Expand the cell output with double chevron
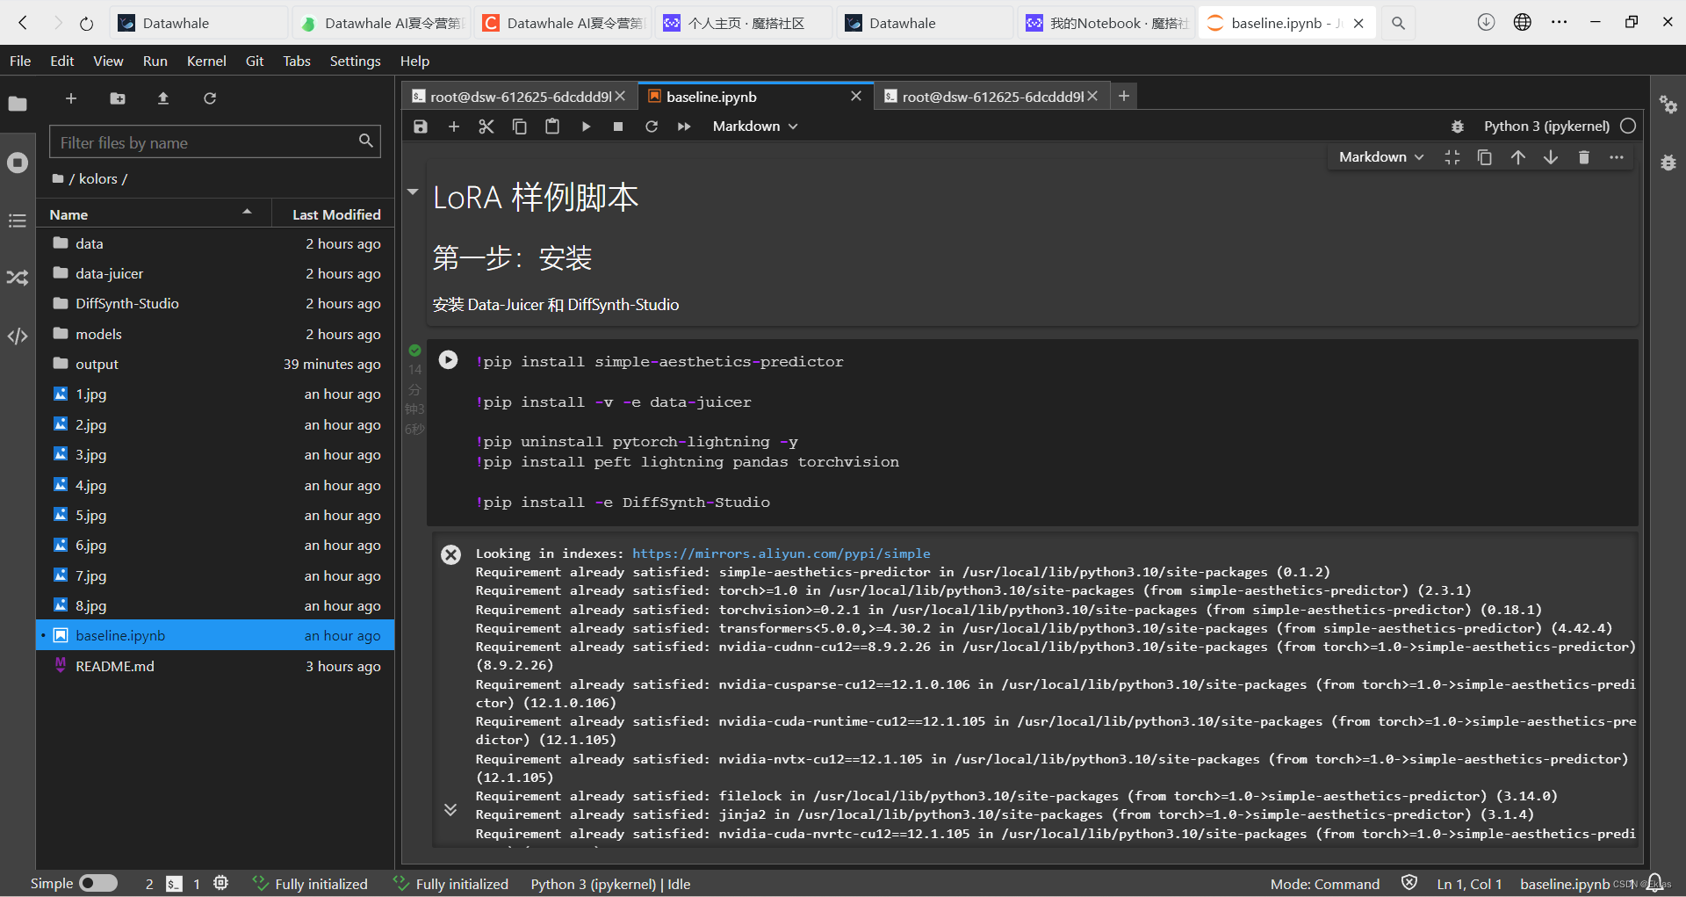 450,809
